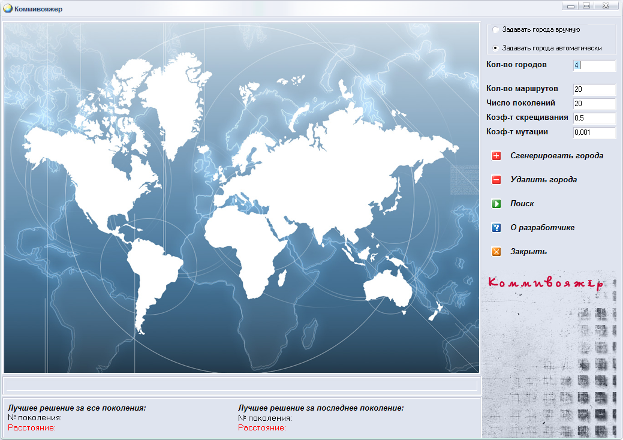The width and height of the screenshot is (623, 440).
Task: Click the green play search icon
Action: point(496,204)
